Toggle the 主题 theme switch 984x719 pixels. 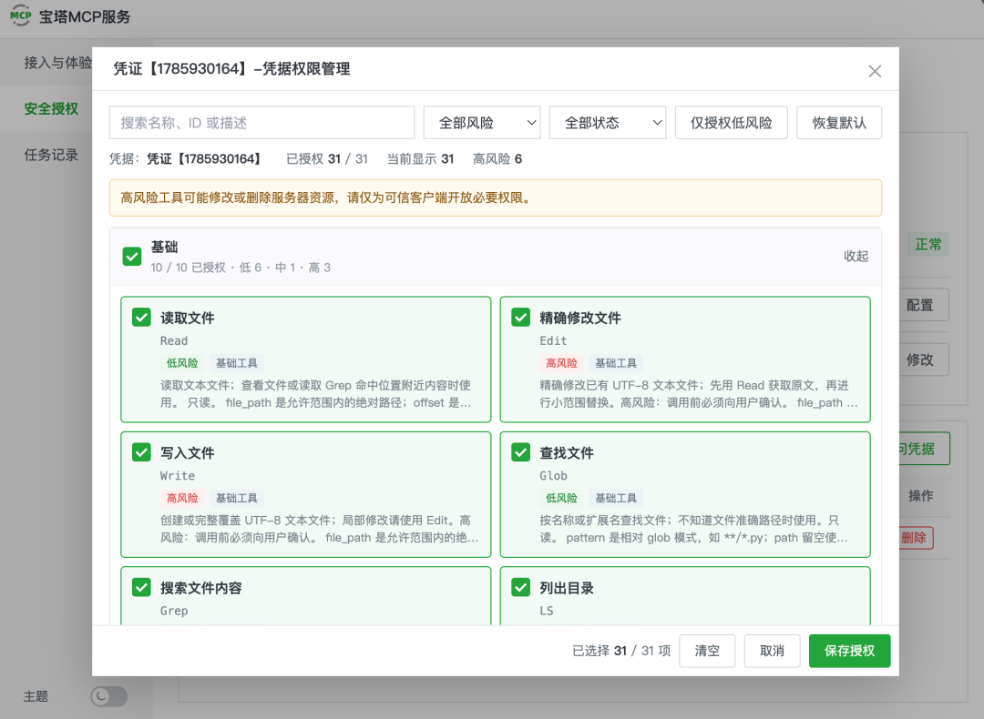point(108,696)
